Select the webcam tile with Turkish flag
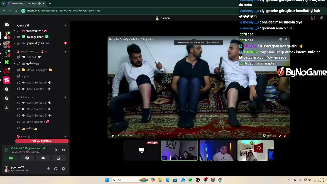The height and width of the screenshot is (184, 327). (255, 150)
